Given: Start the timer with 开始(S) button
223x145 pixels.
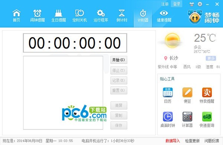Looking at the screenshot, I should pos(119,60).
